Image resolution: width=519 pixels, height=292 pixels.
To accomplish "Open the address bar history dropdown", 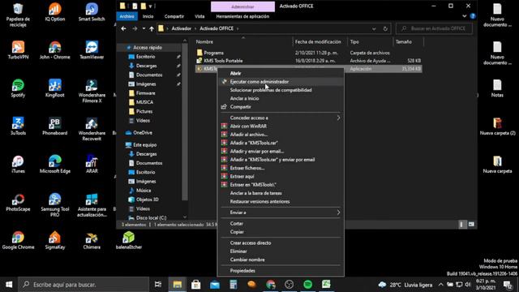I will tap(374, 29).
